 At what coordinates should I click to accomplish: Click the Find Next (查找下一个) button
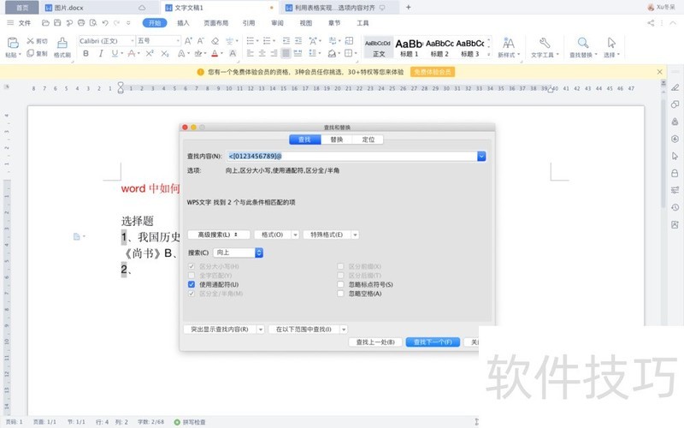click(x=433, y=342)
